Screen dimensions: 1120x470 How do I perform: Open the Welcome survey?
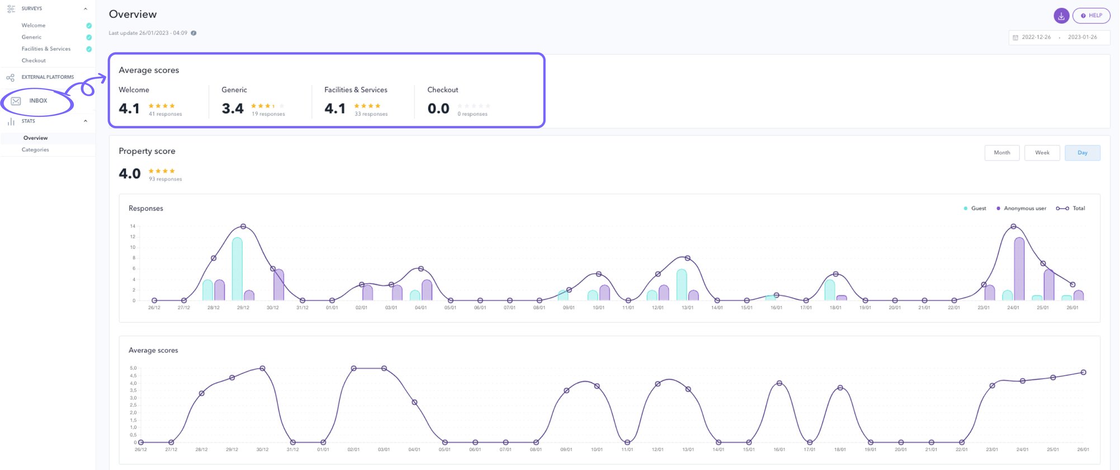pos(34,25)
